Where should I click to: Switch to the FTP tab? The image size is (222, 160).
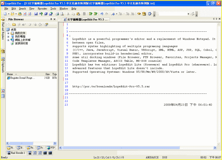pyautogui.click(x=51, y=148)
